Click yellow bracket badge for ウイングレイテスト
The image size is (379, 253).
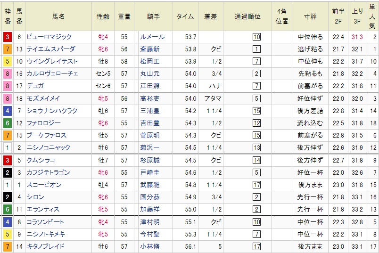pos(7,61)
